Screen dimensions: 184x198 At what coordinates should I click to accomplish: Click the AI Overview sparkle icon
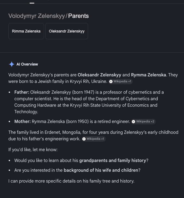tap(11, 64)
